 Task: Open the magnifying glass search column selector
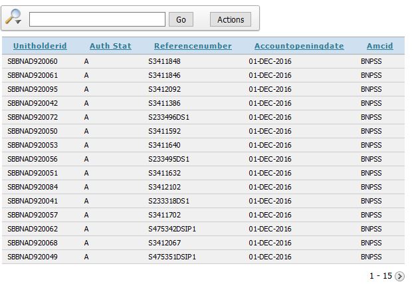pyautogui.click(x=13, y=18)
